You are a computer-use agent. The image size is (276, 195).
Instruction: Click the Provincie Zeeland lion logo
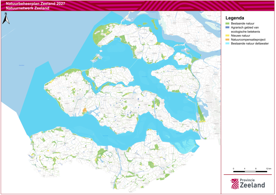(x=235, y=184)
